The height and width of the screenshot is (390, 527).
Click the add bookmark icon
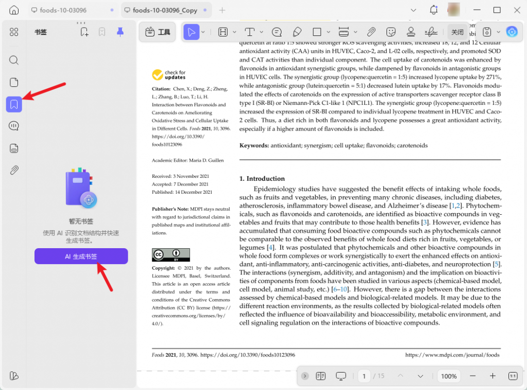pyautogui.click(x=84, y=32)
